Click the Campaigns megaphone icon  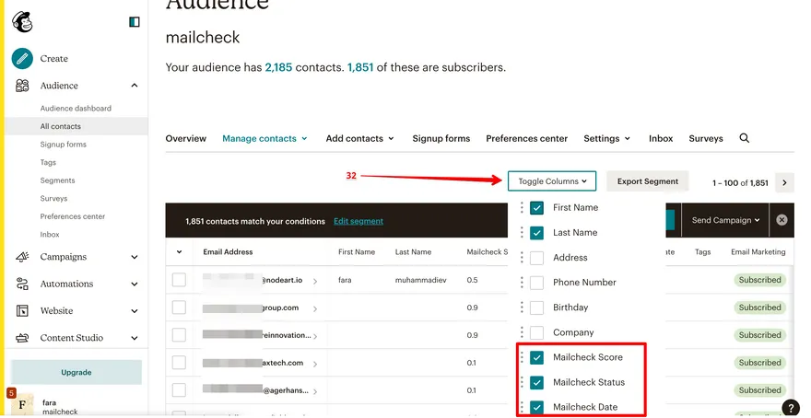[22, 257]
